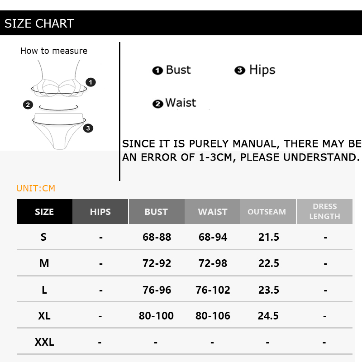
Task: Click the "How to measure" caption
Action: 54,51
